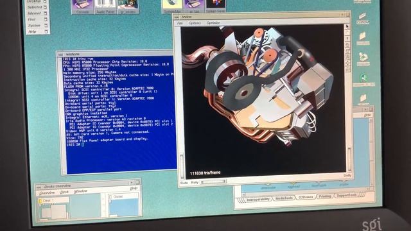This screenshot has height=231, width=411.
Task: Open Optimize menu in the 3D viewer
Action: (x=213, y=23)
